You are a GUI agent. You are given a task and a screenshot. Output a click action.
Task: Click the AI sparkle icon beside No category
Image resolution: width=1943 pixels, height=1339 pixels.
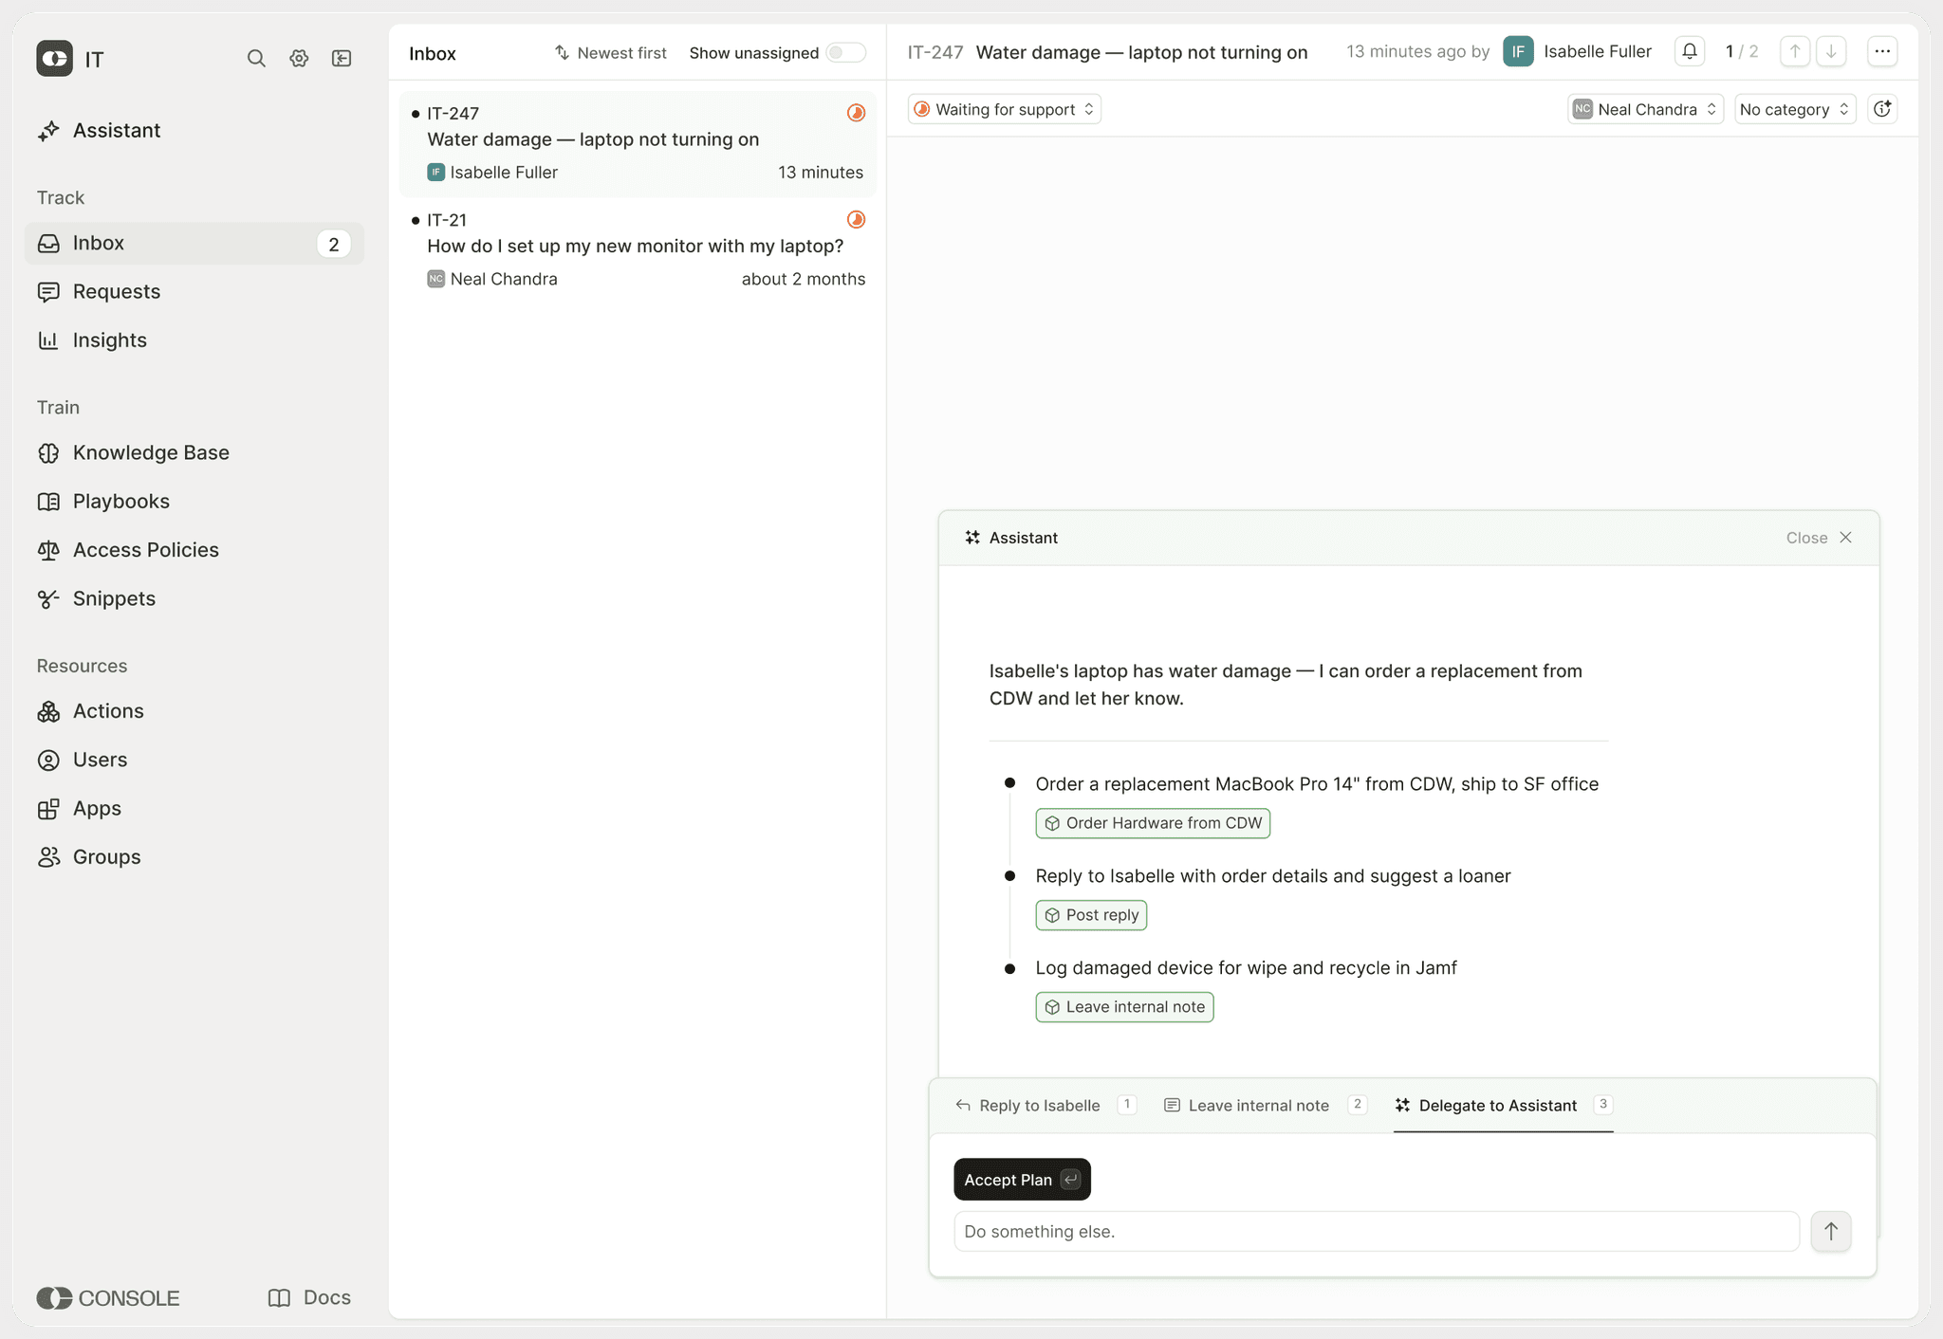tap(1882, 109)
